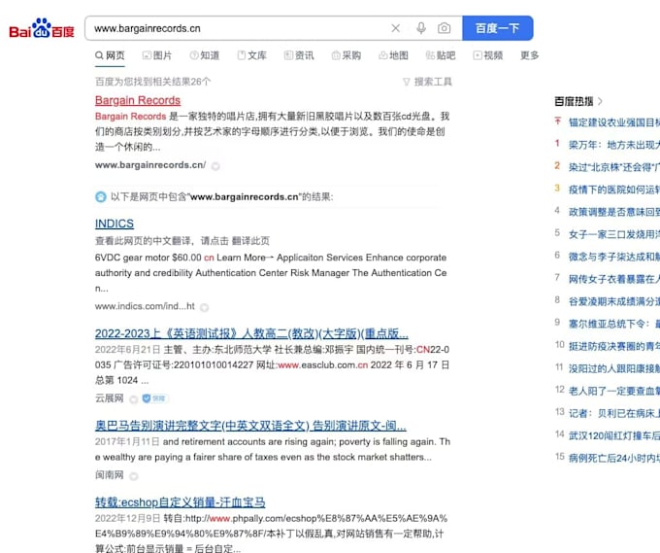Open the 转载:ecshop自定义销量 result
Screen dimensions: 660x553
tap(181, 502)
